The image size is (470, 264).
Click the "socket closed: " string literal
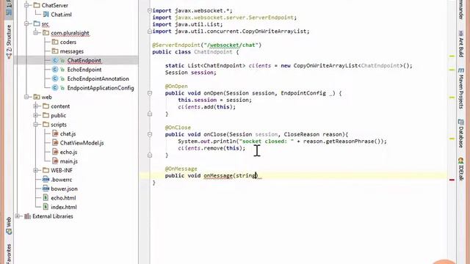pyautogui.click(x=267, y=142)
